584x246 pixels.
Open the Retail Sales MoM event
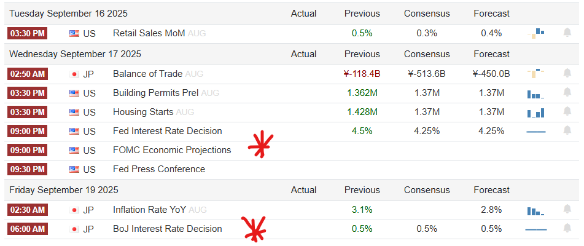point(149,33)
